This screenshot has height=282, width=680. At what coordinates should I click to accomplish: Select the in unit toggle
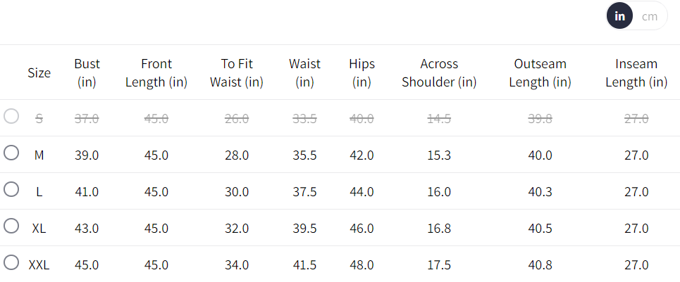coord(619,16)
